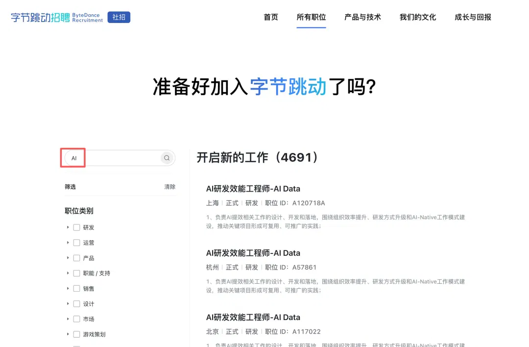
Task: Open the 上海 AI研发效能工程师-AI Data job
Action: (253, 189)
